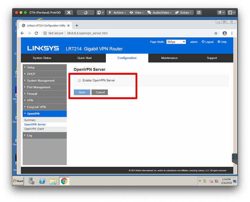Click the address bar URL
The image size is (250, 202).
(x=87, y=33)
